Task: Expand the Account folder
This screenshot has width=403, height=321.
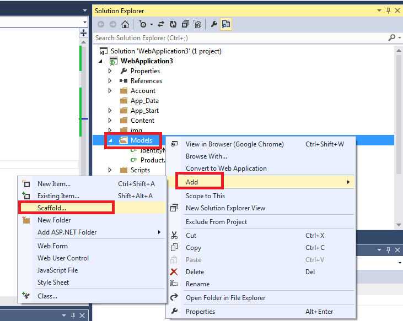Action: (110, 91)
